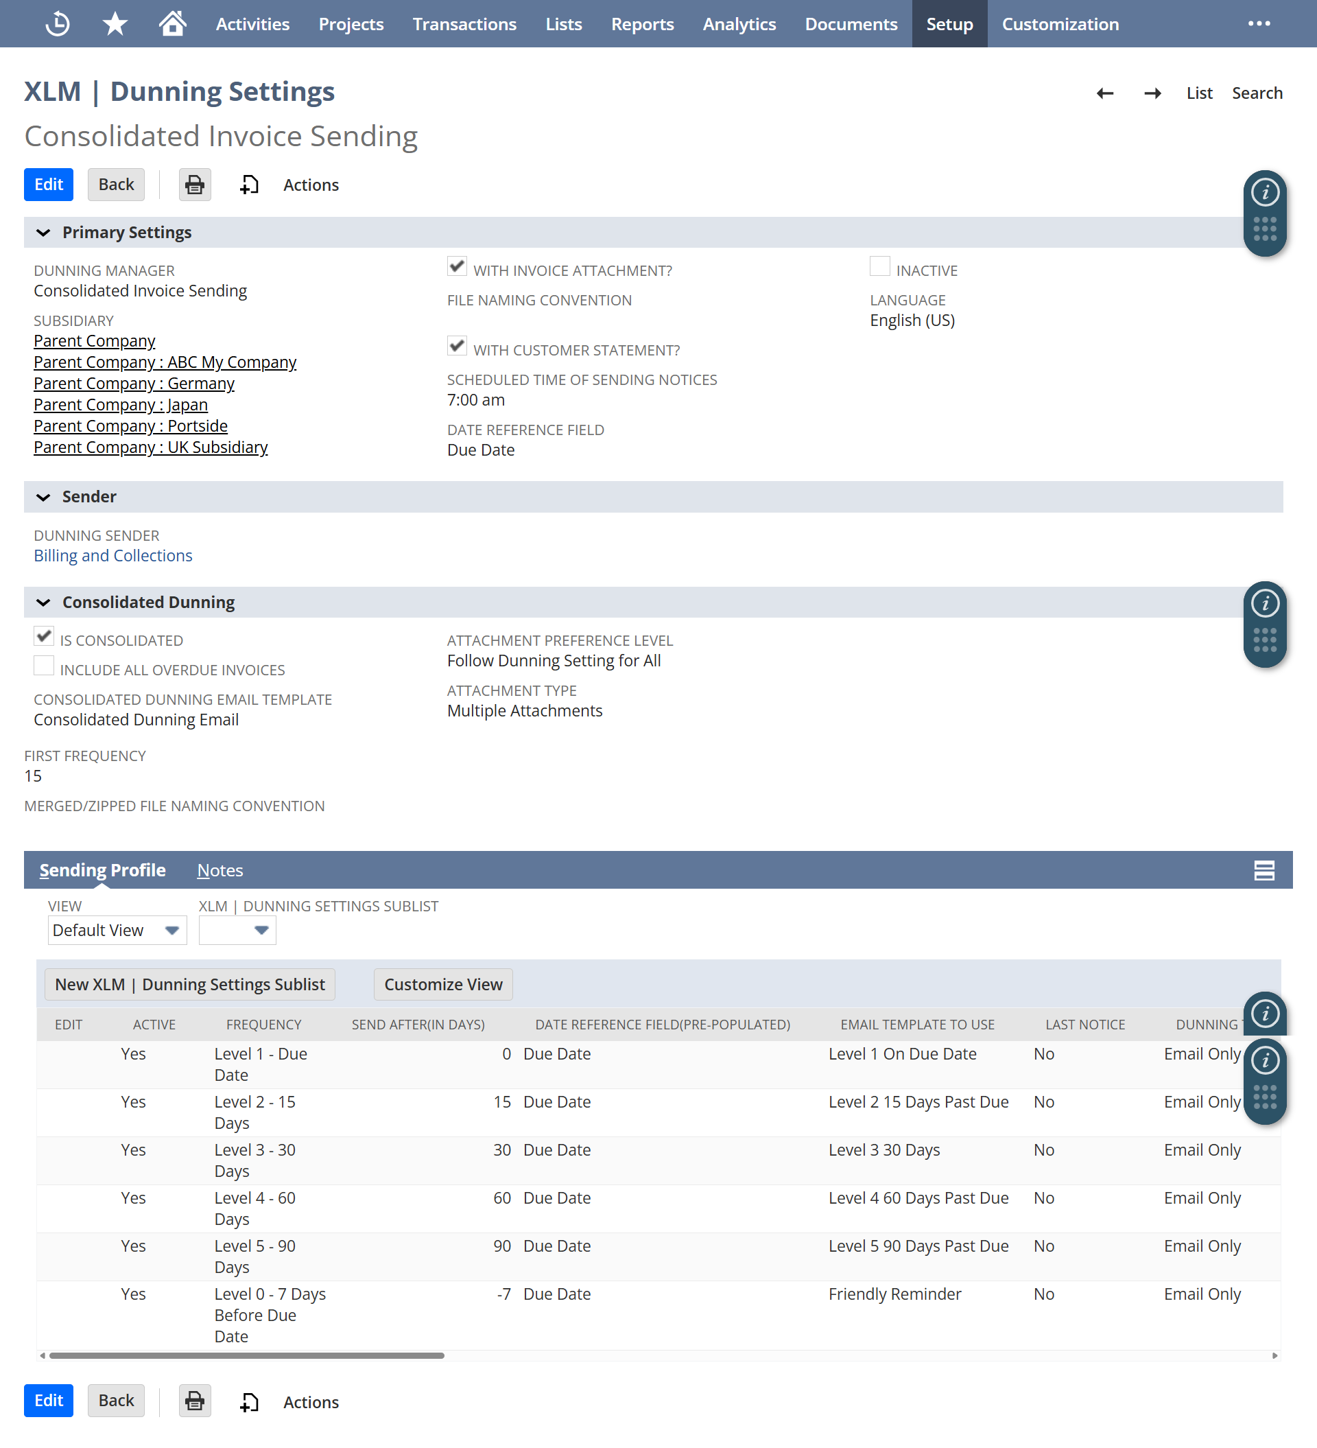Open the XLM Dunning Settings Sublist dropdown
The image size is (1317, 1448).
click(237, 930)
